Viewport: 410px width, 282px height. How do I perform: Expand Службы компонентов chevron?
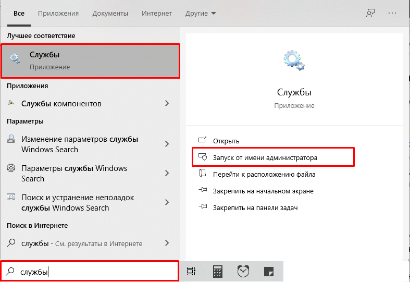point(167,103)
